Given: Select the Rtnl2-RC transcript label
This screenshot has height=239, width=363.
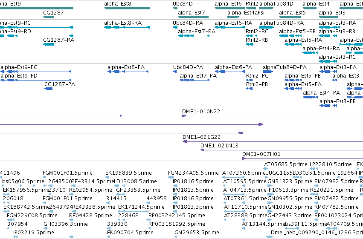Looking at the screenshot, I should coord(257,31).
